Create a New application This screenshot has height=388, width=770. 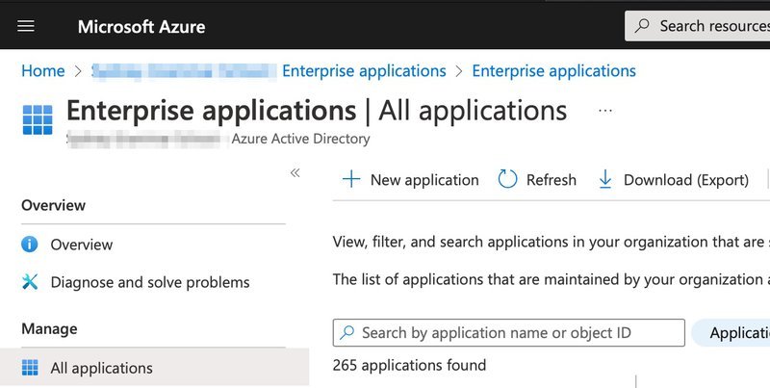(411, 180)
